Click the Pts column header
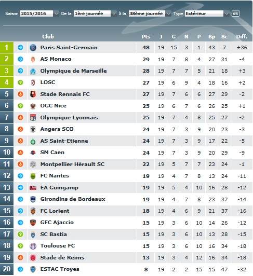253x276 pixels. tap(146, 37)
